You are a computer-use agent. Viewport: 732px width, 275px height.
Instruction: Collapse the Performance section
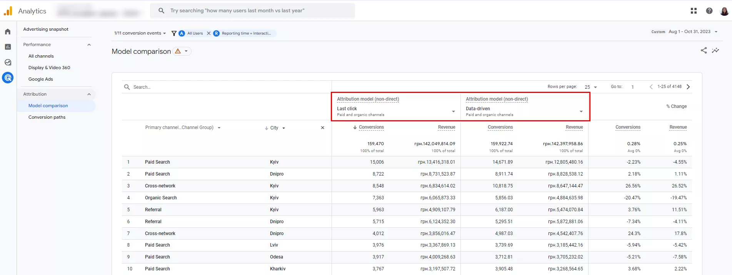pyautogui.click(x=89, y=45)
